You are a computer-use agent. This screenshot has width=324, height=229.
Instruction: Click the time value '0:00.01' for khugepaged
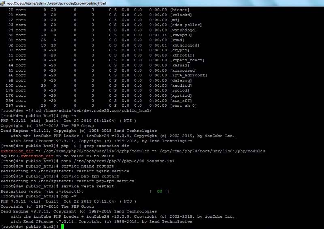pos(158,45)
